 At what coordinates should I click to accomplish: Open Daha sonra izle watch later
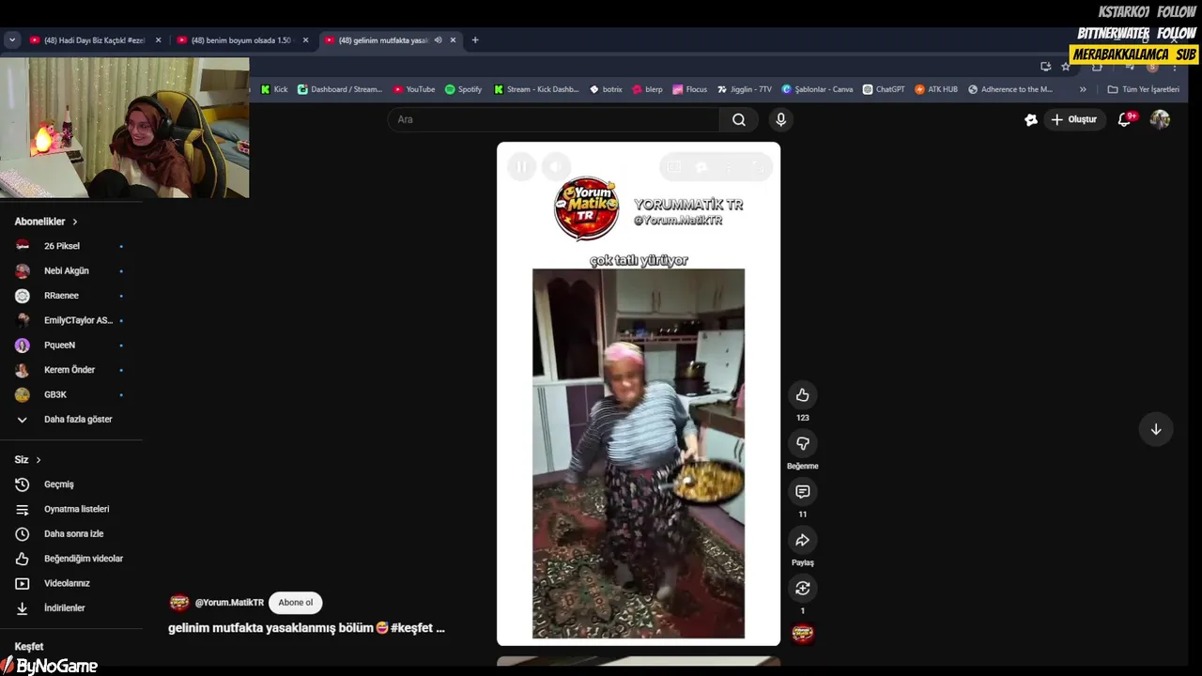coord(71,533)
